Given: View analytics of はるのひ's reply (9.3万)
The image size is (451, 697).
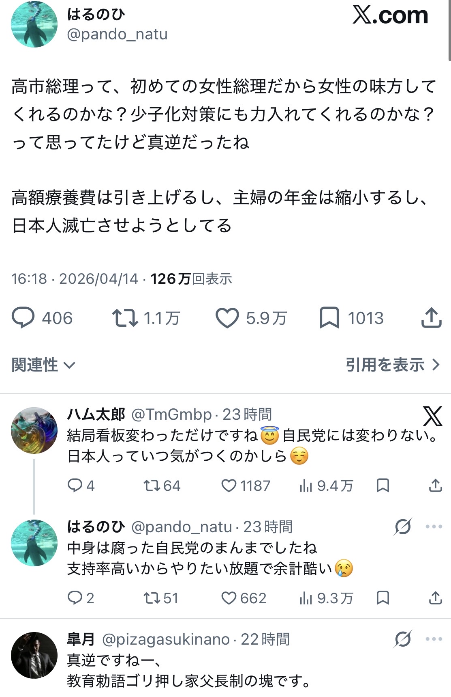Looking at the screenshot, I should pos(326,598).
